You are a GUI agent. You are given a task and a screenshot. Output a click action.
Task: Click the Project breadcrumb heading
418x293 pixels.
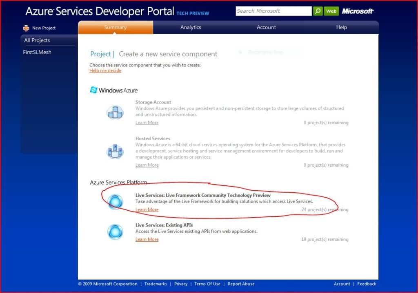point(100,54)
